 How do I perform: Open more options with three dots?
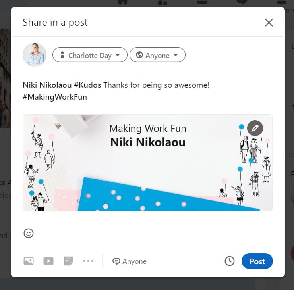88,261
